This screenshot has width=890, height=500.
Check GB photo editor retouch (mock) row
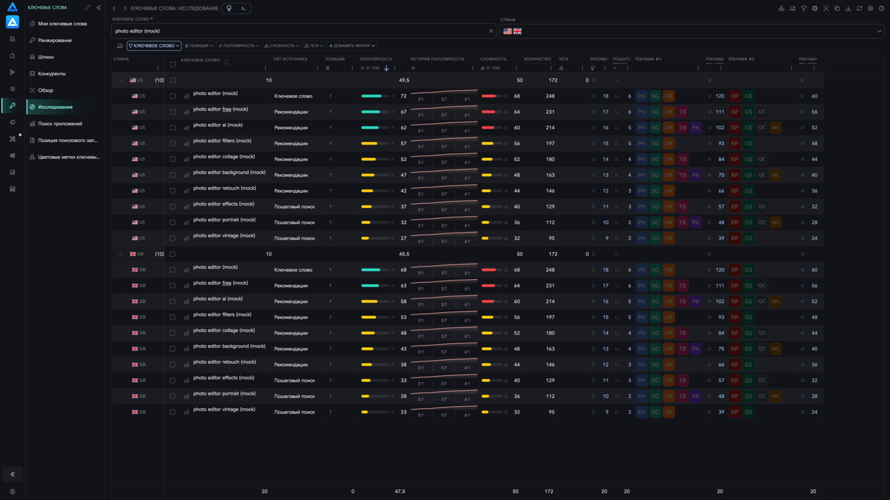coord(172,364)
